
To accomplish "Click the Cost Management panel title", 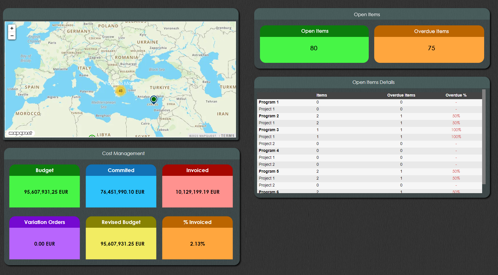I will (123, 153).
